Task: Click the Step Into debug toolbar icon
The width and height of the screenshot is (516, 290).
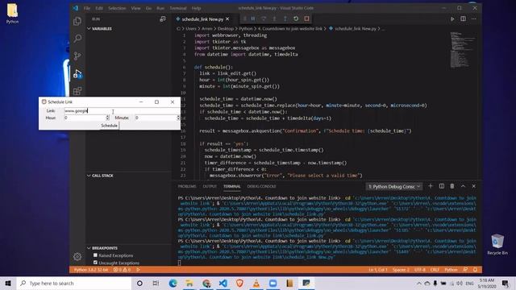Action: (x=274, y=19)
